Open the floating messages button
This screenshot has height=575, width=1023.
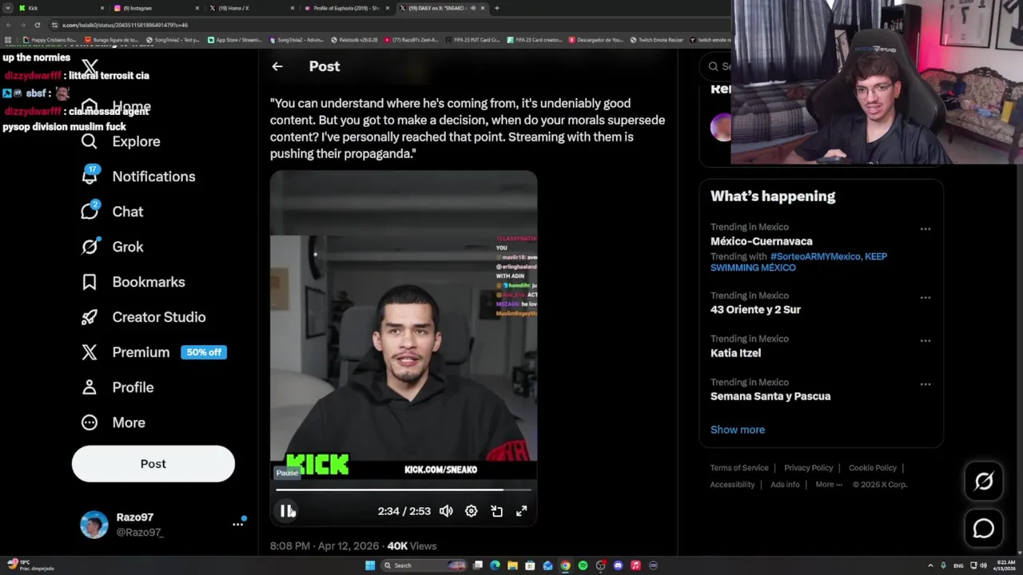tap(984, 529)
